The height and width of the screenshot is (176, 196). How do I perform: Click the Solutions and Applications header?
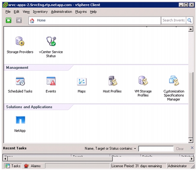pos(29,107)
